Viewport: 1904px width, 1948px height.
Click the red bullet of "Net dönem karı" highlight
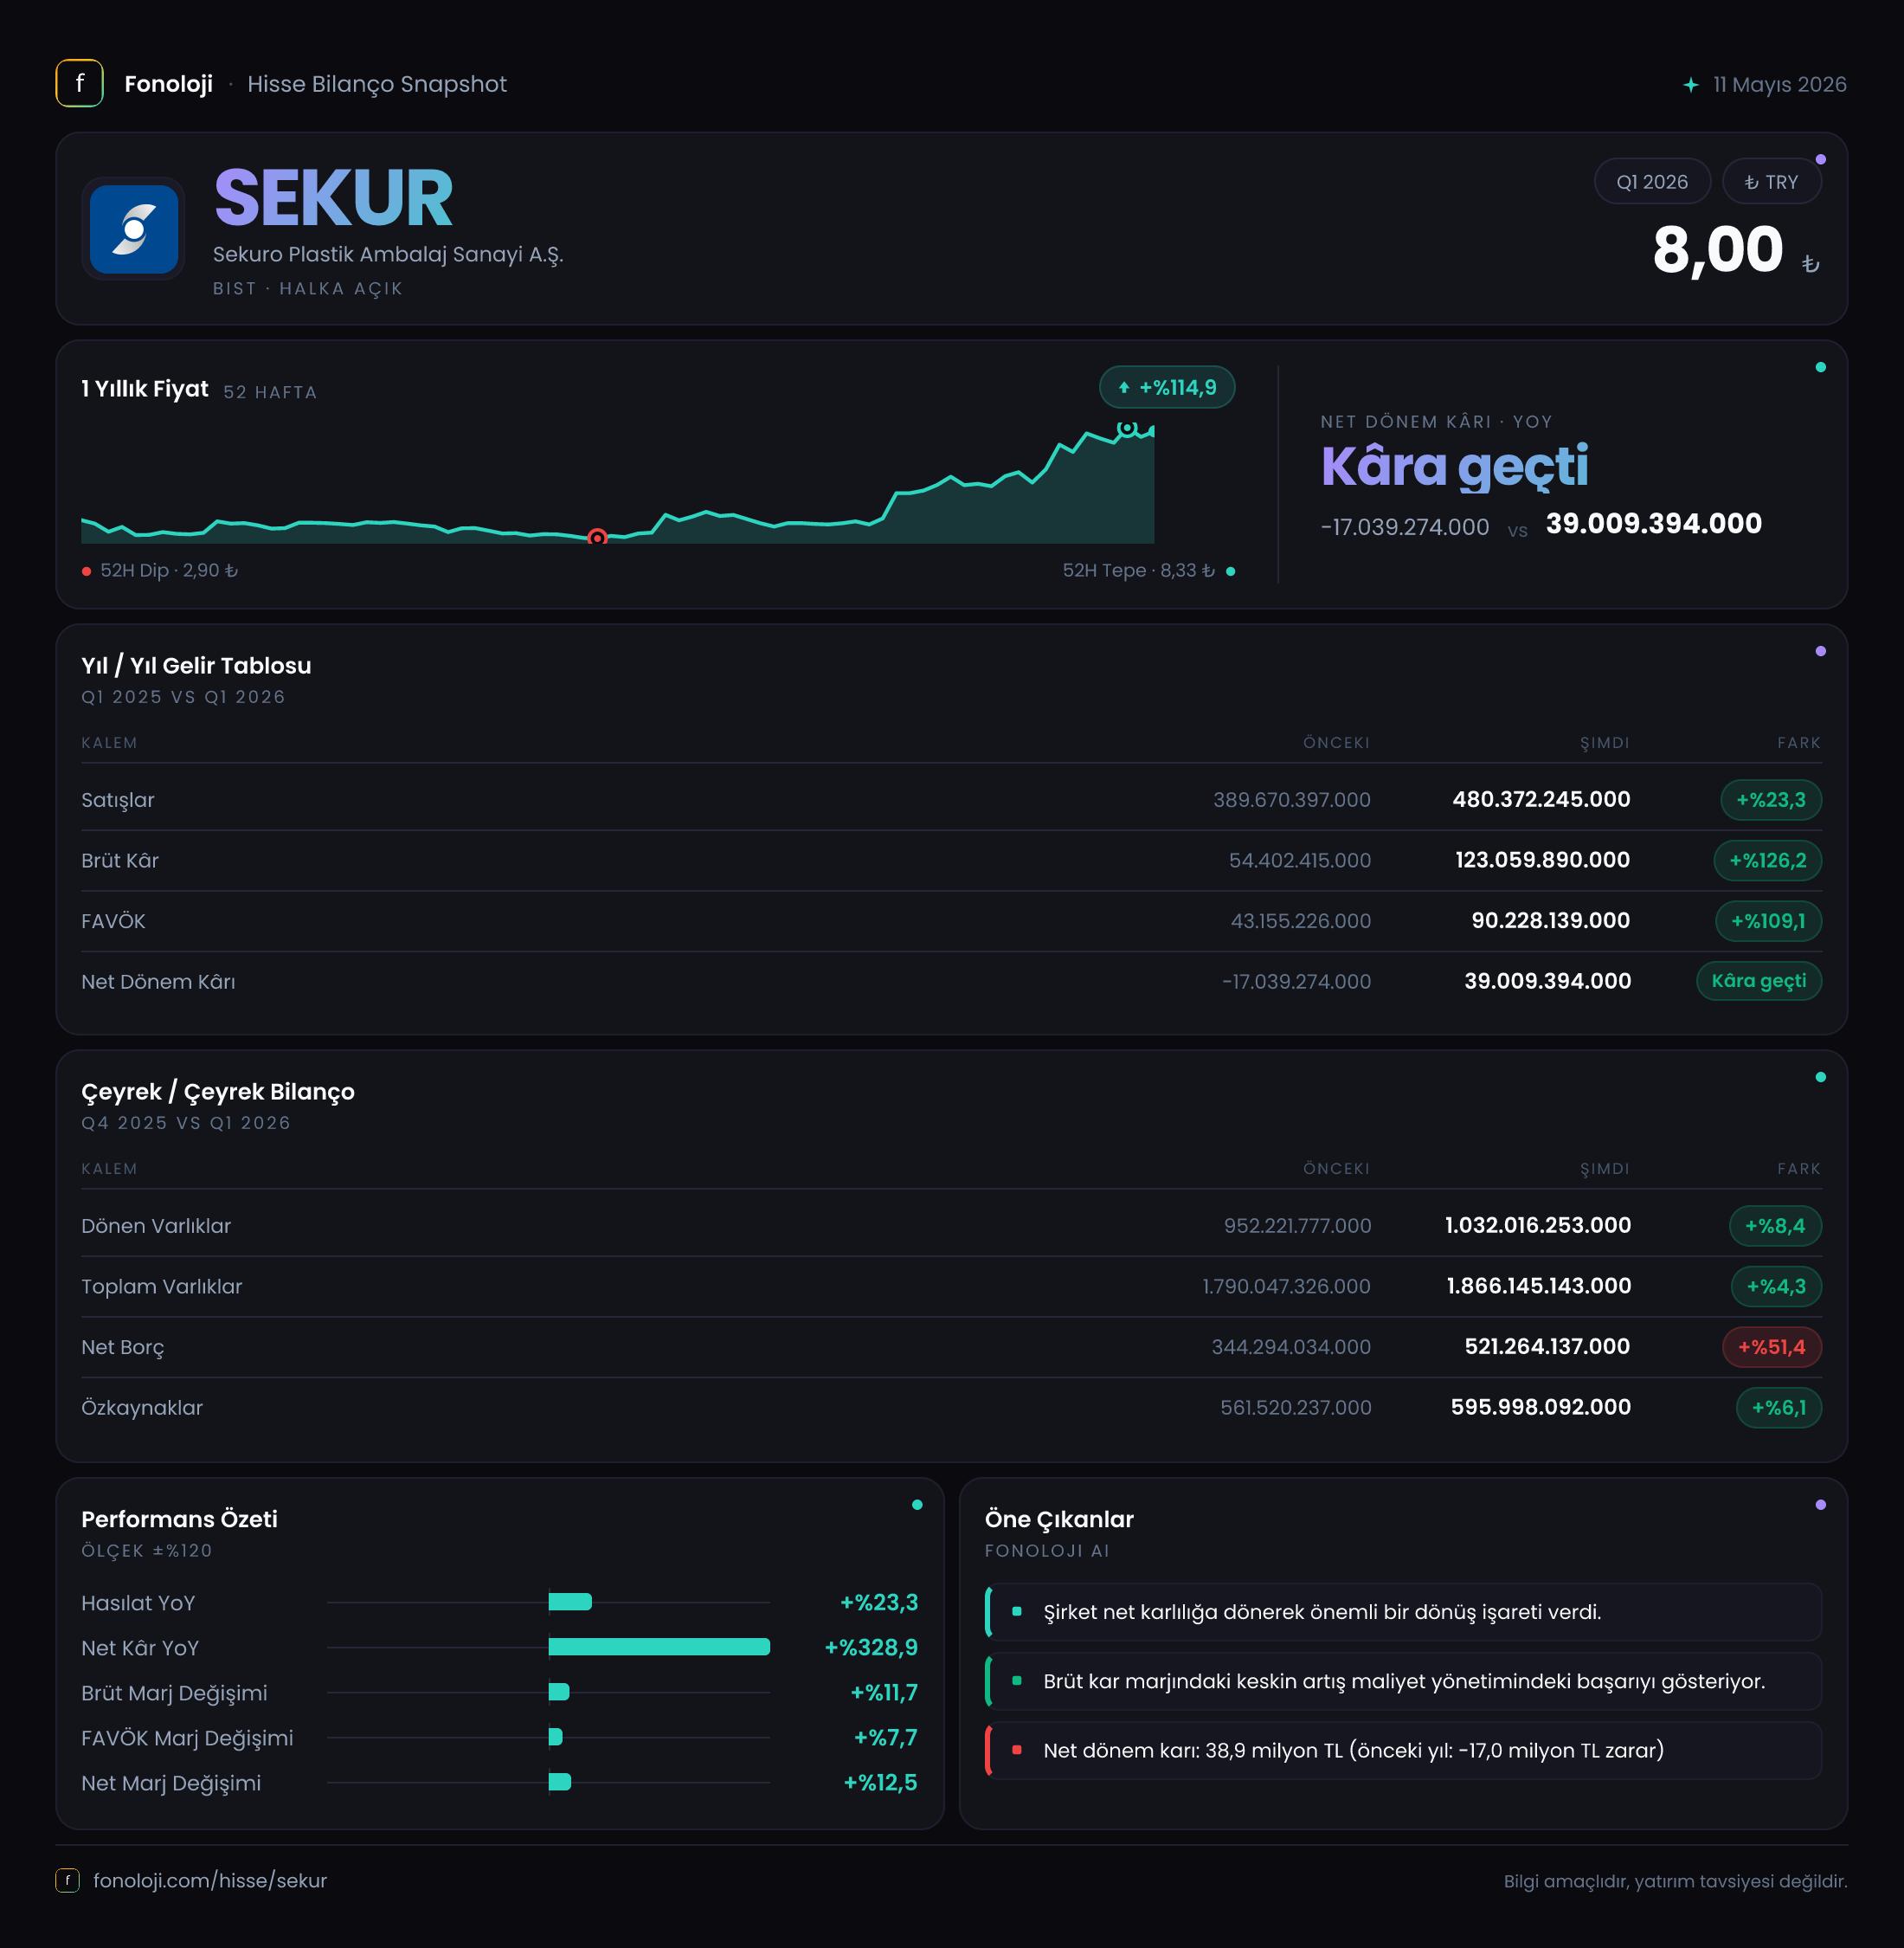point(1017,1750)
